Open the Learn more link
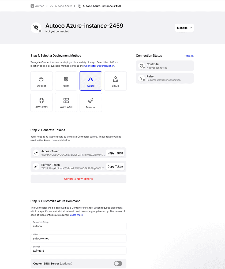The width and height of the screenshot is (225, 269). [x=76, y=215]
